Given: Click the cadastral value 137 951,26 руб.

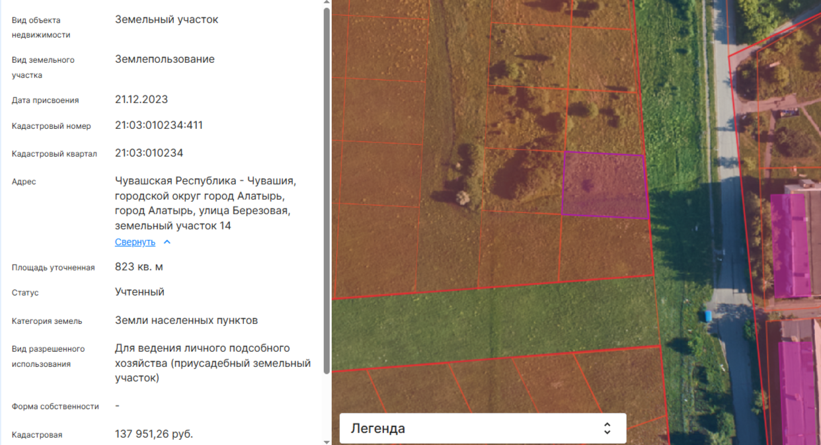Looking at the screenshot, I should click(154, 434).
